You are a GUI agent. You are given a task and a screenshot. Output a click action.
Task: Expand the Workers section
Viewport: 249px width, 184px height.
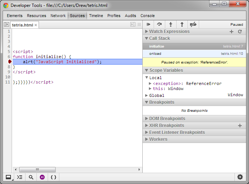(146, 139)
